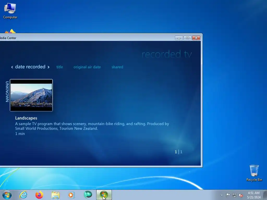Play the Landscapes recording thumbnail
267x200 pixels.
(x=31, y=95)
